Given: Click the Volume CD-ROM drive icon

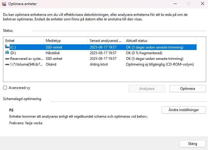Looking at the screenshot, I should point(7,64).
